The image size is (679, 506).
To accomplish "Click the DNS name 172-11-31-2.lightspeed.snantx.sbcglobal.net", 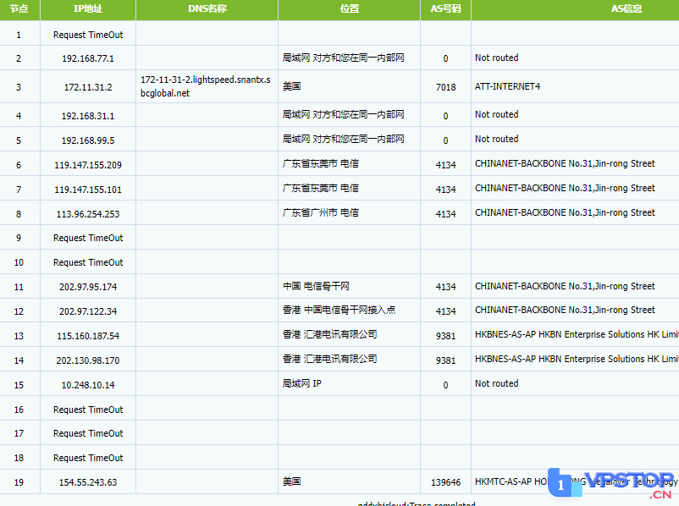I will (206, 86).
